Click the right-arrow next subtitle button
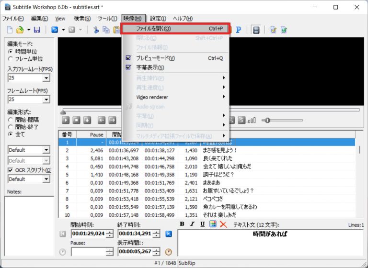368x268 pixels. [113, 120]
